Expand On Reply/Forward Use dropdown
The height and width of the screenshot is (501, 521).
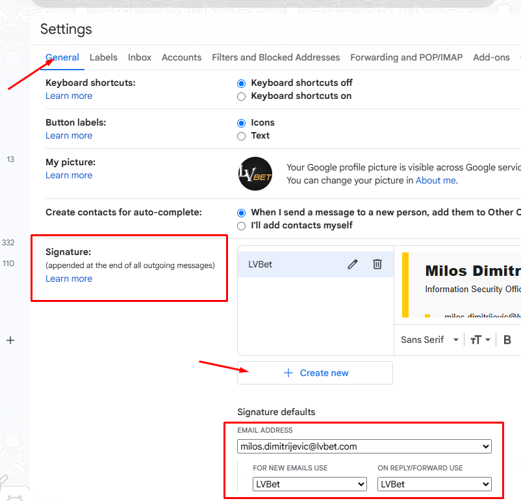(x=435, y=484)
